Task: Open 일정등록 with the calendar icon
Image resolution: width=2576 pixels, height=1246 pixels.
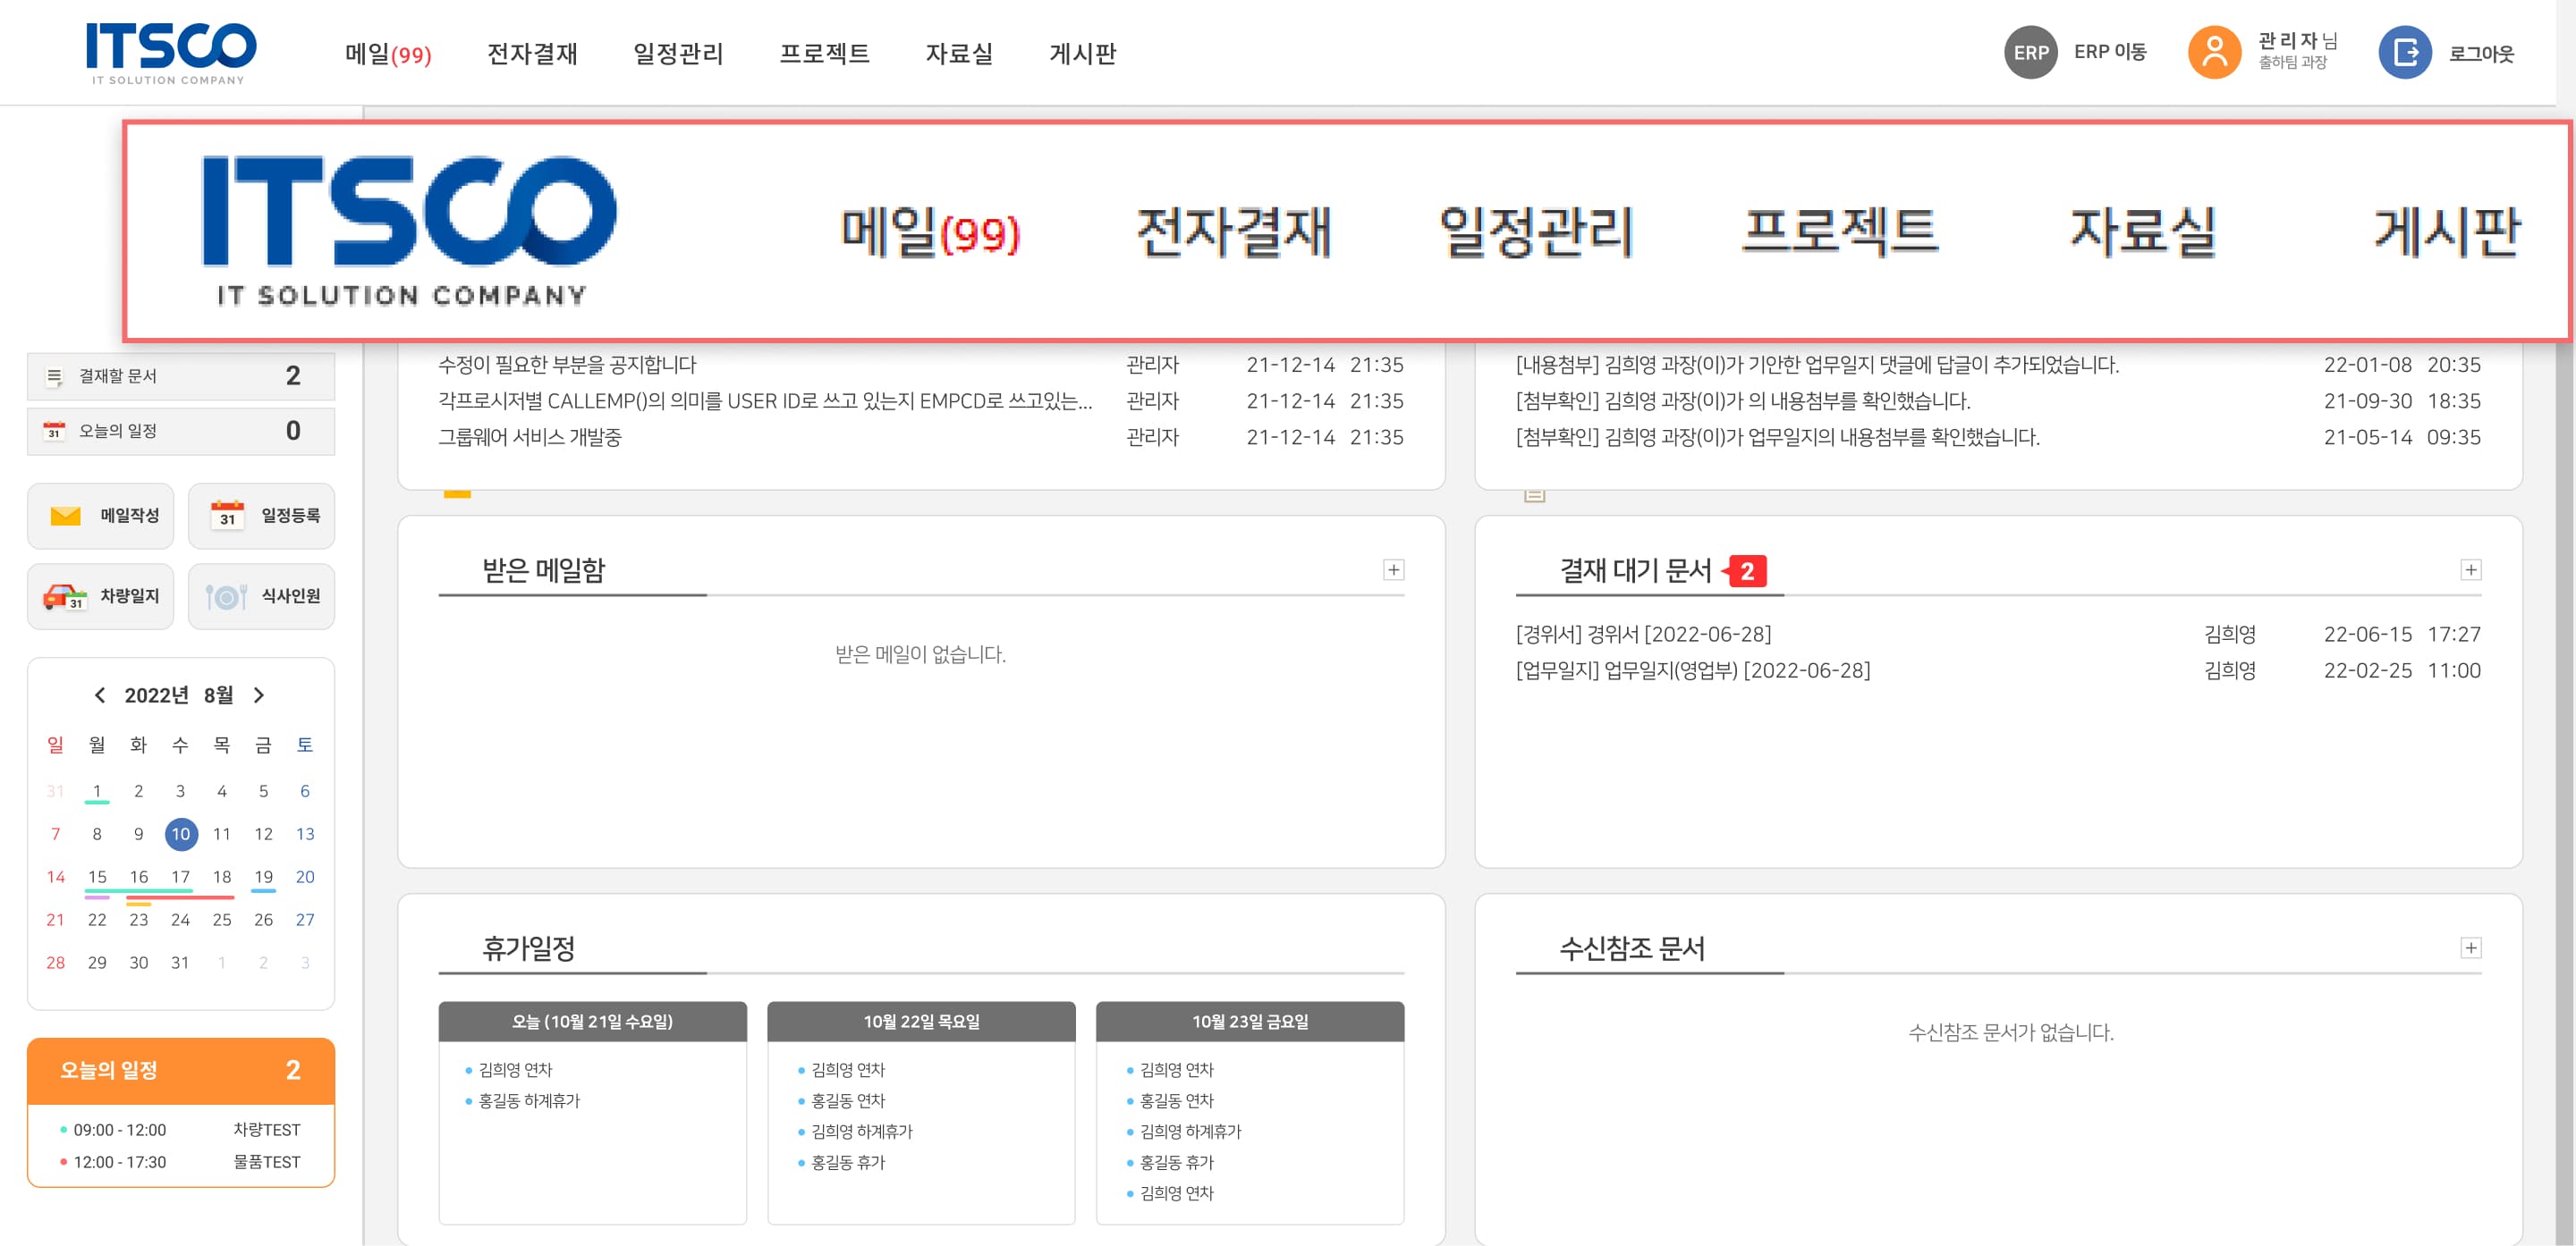Action: 262,516
